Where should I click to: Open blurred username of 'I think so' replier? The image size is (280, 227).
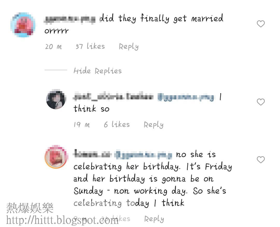(113, 97)
